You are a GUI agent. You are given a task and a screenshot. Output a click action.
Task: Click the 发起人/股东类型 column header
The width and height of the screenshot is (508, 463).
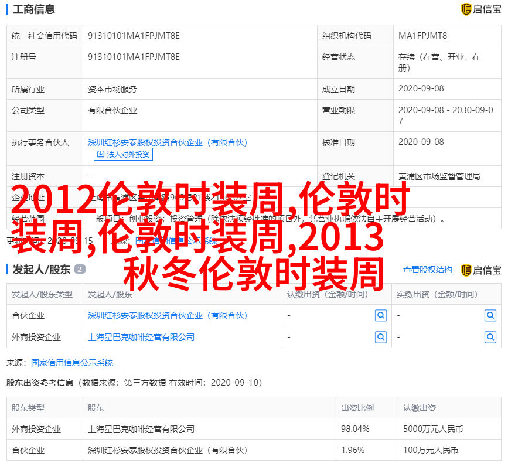tap(42, 295)
